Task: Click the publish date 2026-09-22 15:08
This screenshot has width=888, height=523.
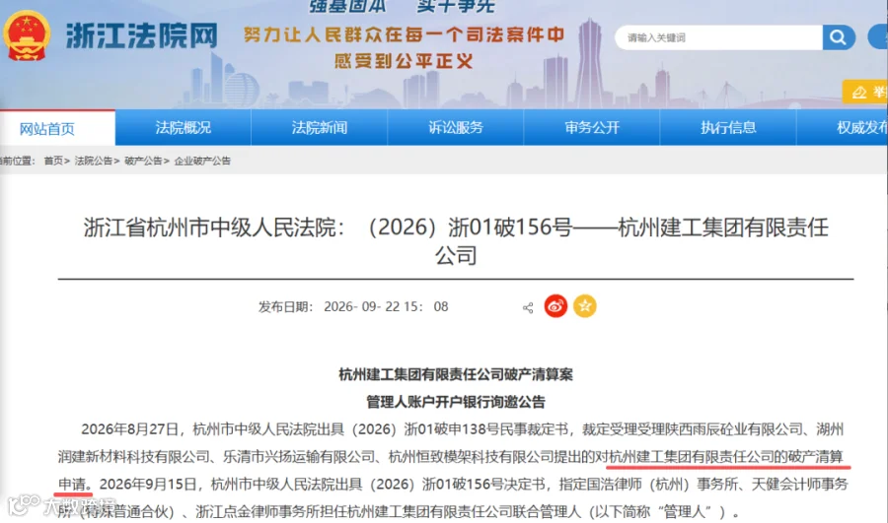Action: pos(386,306)
